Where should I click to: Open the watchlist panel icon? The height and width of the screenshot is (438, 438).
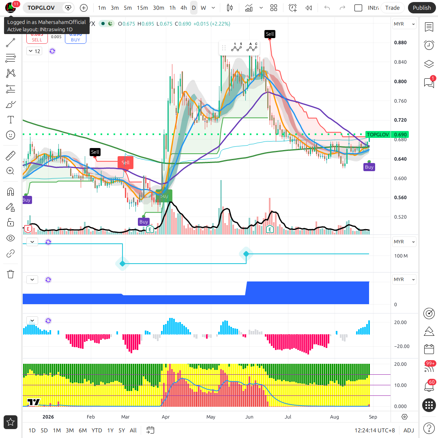[x=429, y=27]
